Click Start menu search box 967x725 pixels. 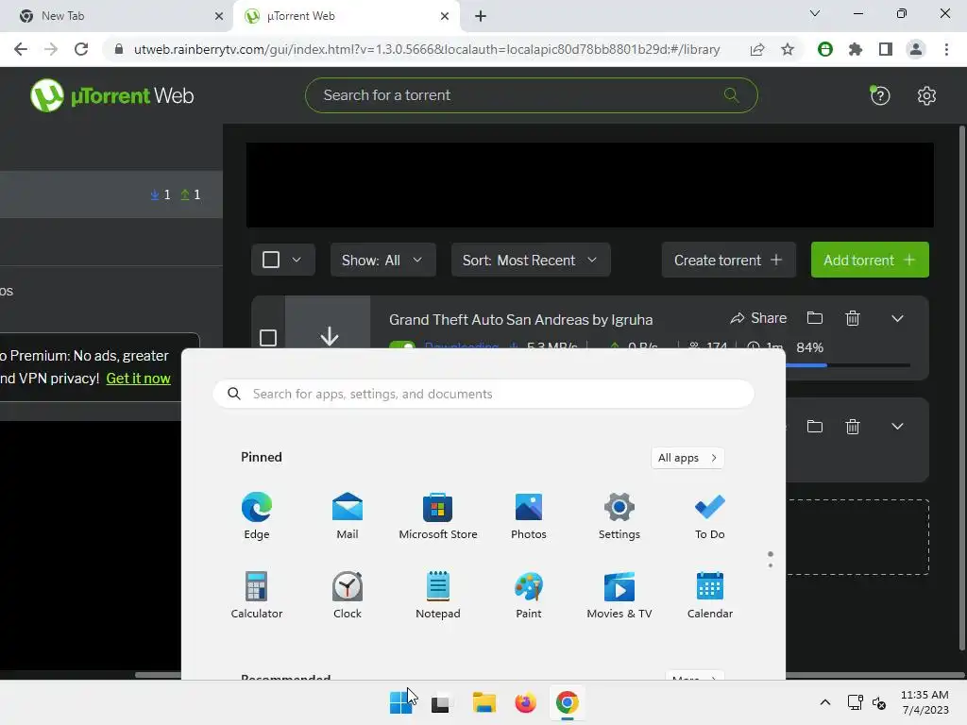click(x=483, y=394)
